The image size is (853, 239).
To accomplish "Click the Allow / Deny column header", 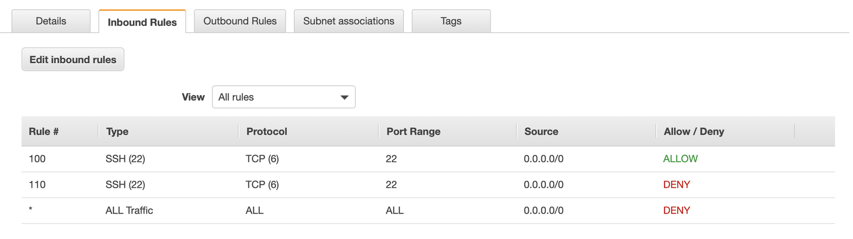I will point(694,132).
